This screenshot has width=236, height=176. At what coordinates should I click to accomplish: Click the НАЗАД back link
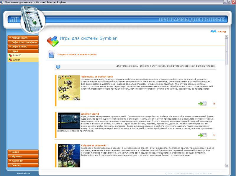point(222,32)
